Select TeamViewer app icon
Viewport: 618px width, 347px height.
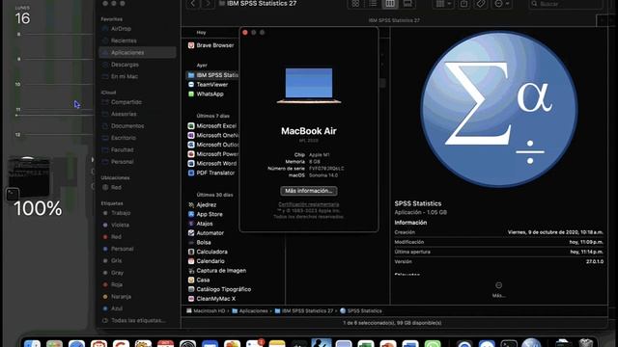tap(191, 84)
